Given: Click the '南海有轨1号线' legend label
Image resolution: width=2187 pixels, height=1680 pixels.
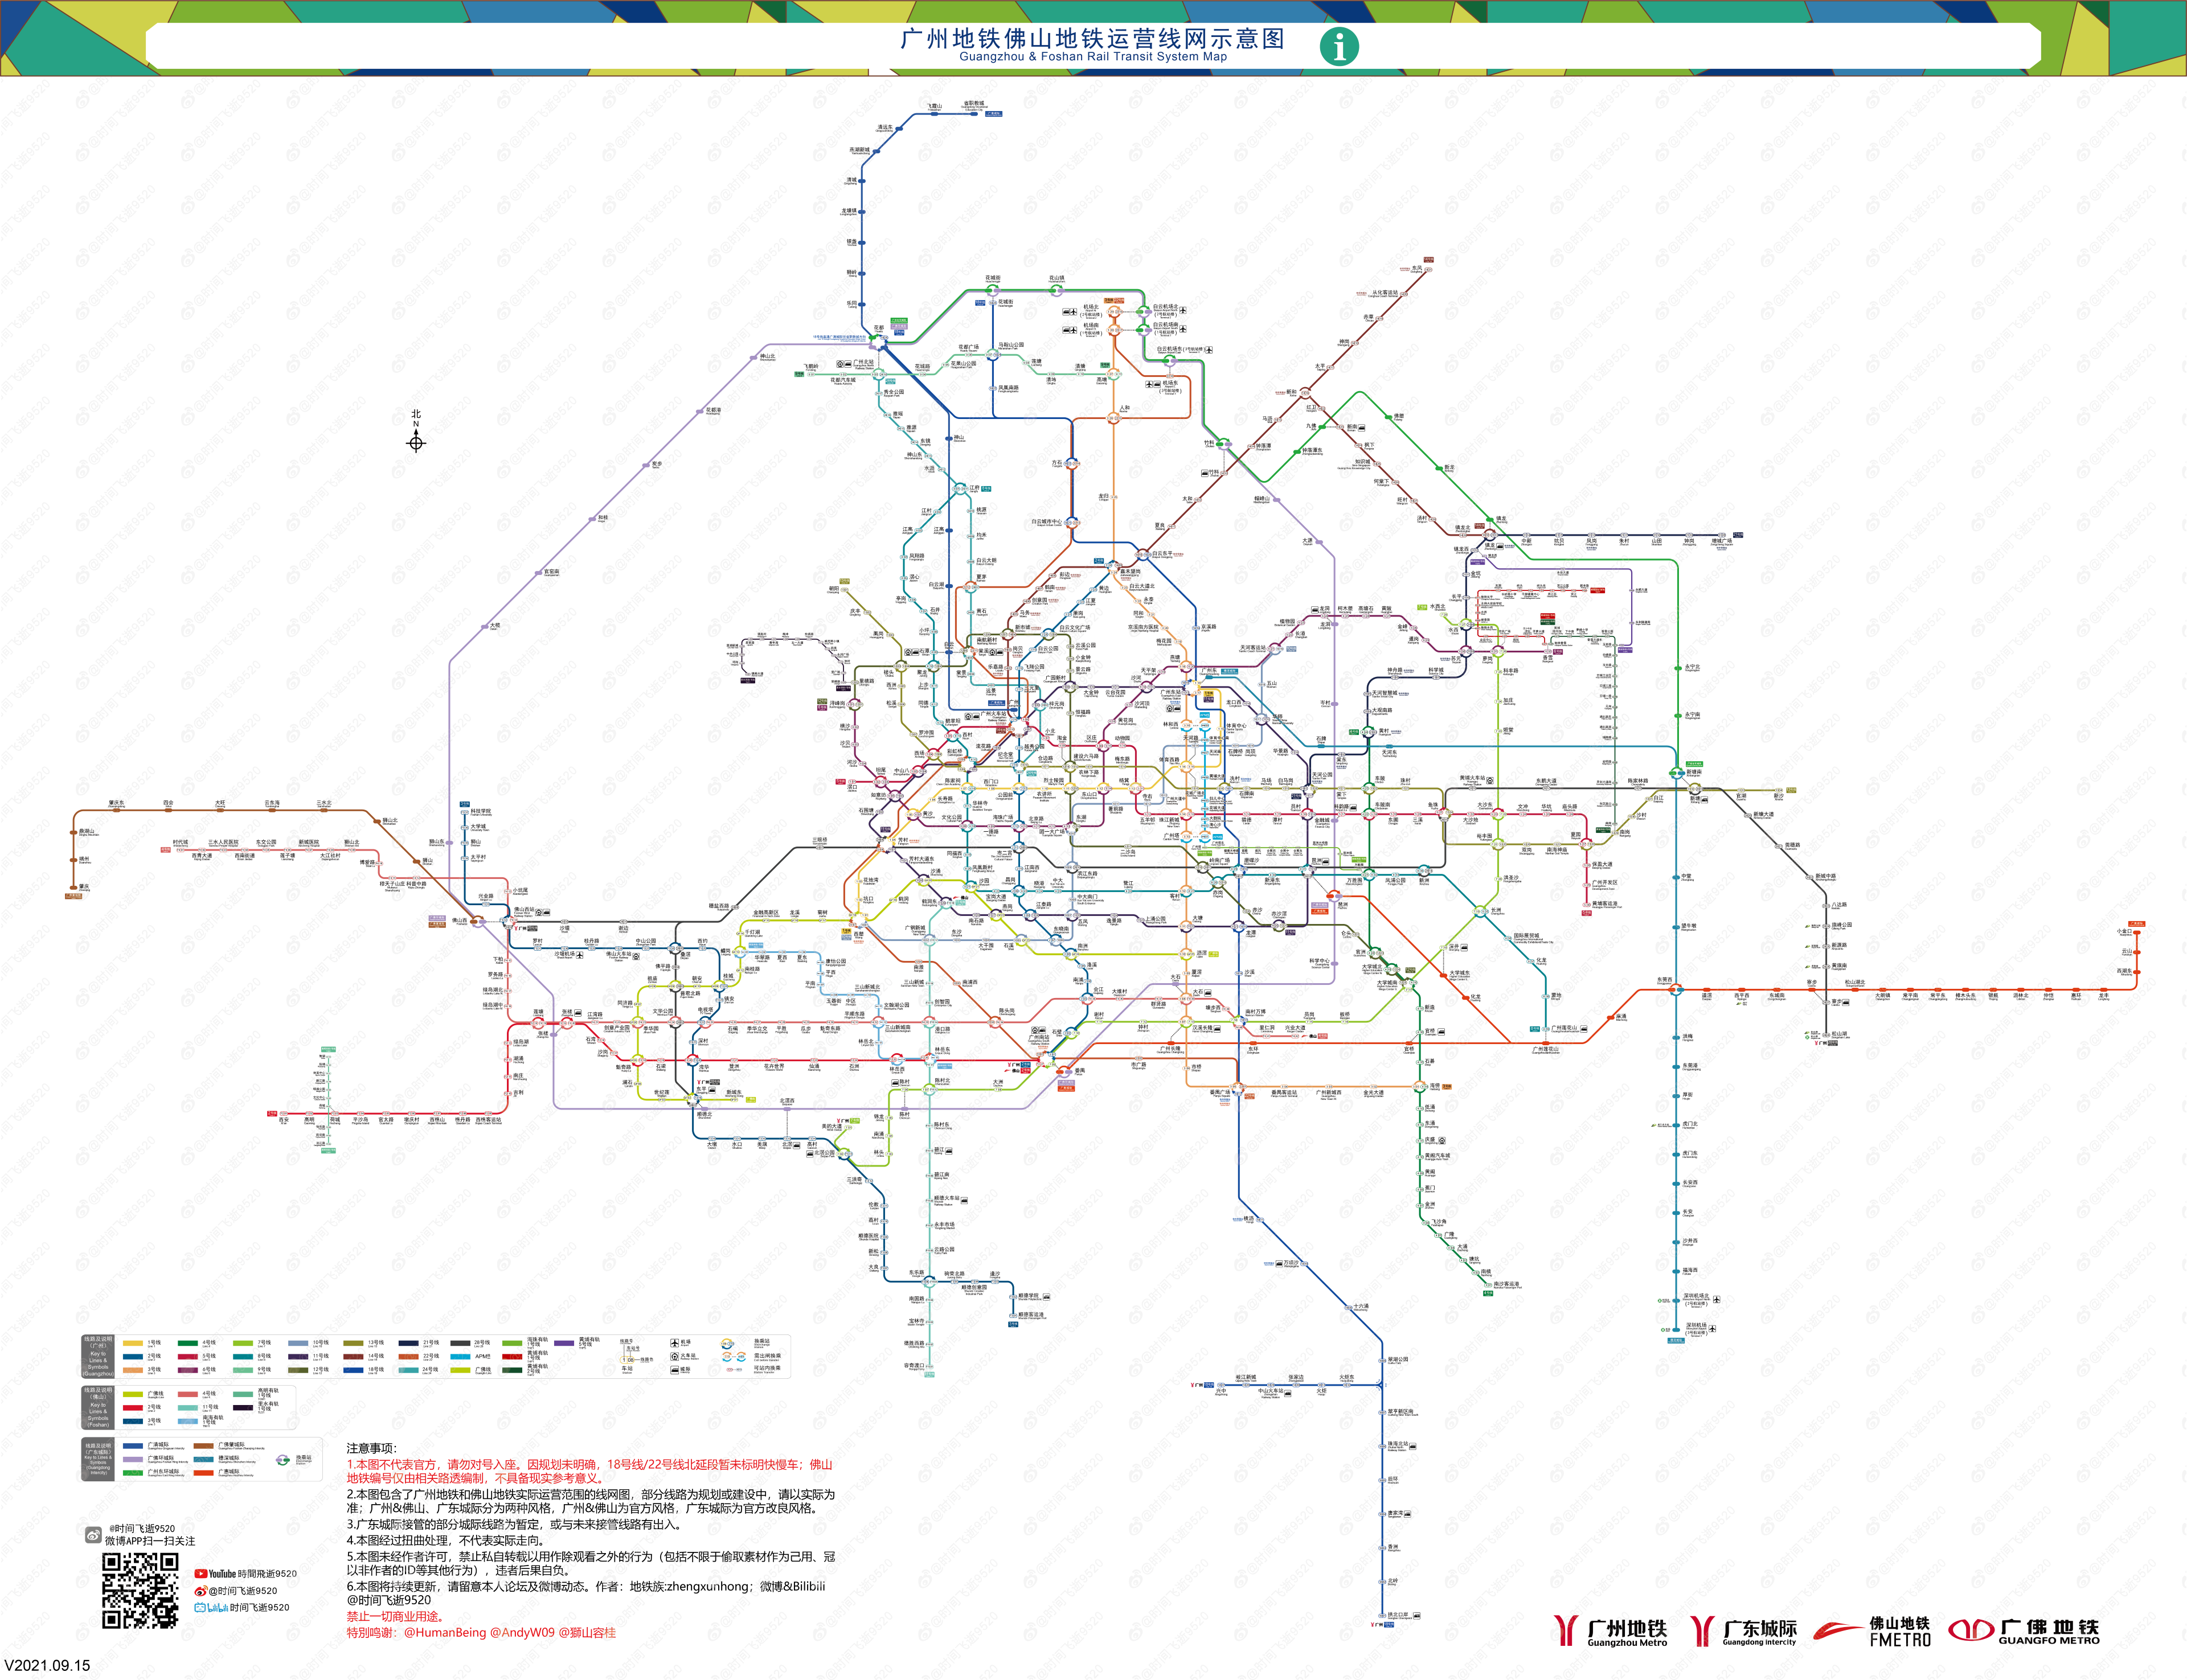Looking at the screenshot, I should click(x=213, y=1420).
